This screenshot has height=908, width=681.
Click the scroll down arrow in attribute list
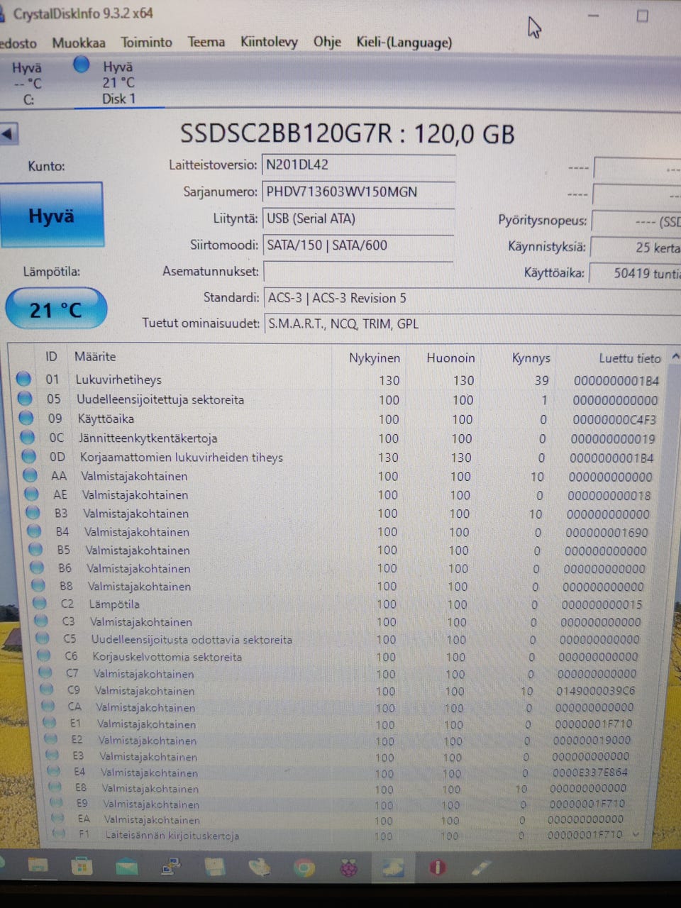click(x=636, y=834)
